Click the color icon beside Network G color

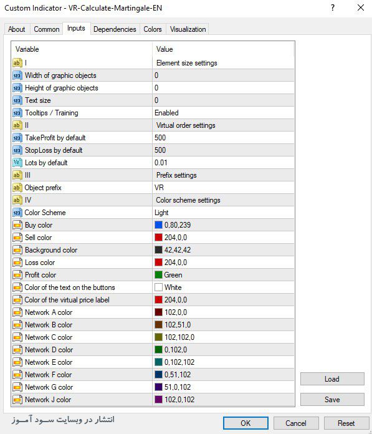tap(17, 387)
